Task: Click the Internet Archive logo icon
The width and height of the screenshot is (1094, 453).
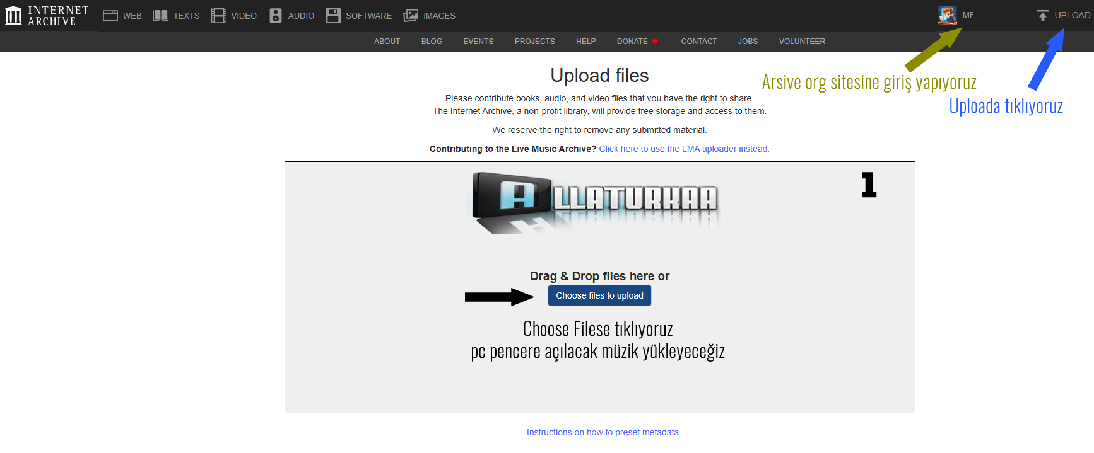Action: tap(13, 16)
